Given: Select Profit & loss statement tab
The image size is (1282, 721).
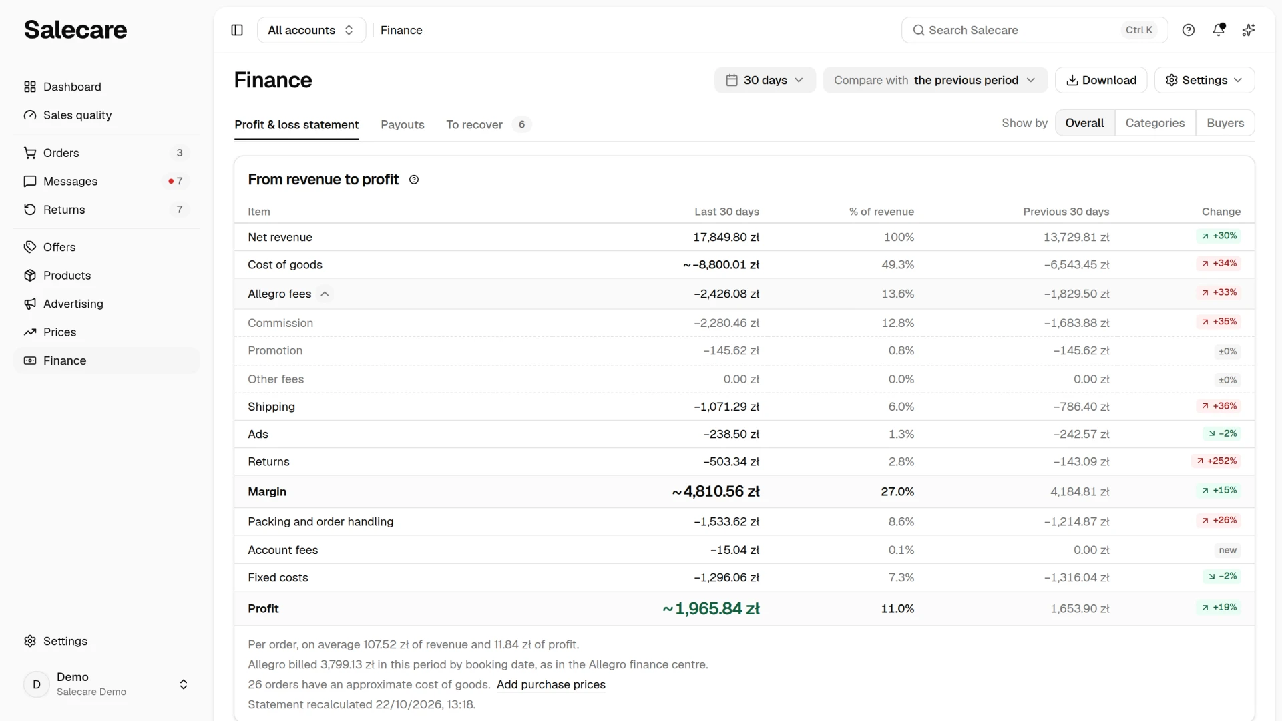Looking at the screenshot, I should click(296, 125).
